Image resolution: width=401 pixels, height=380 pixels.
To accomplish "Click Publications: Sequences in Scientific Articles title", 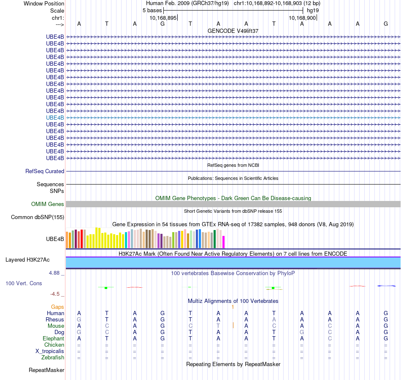I will pyautogui.click(x=233, y=178).
